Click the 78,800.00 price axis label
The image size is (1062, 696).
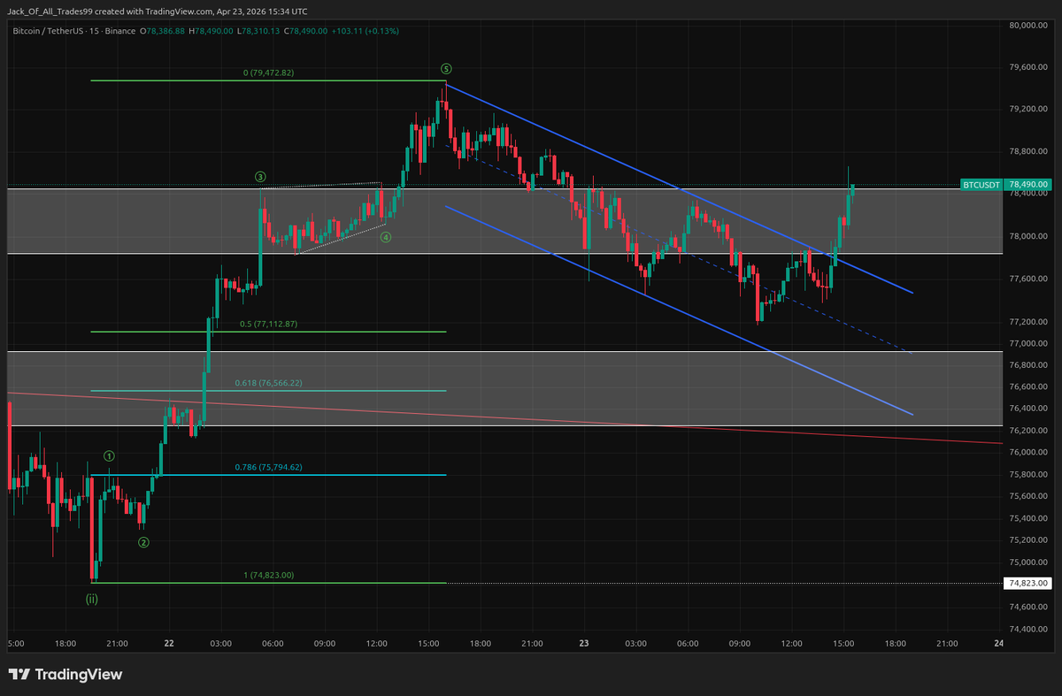pos(1029,151)
